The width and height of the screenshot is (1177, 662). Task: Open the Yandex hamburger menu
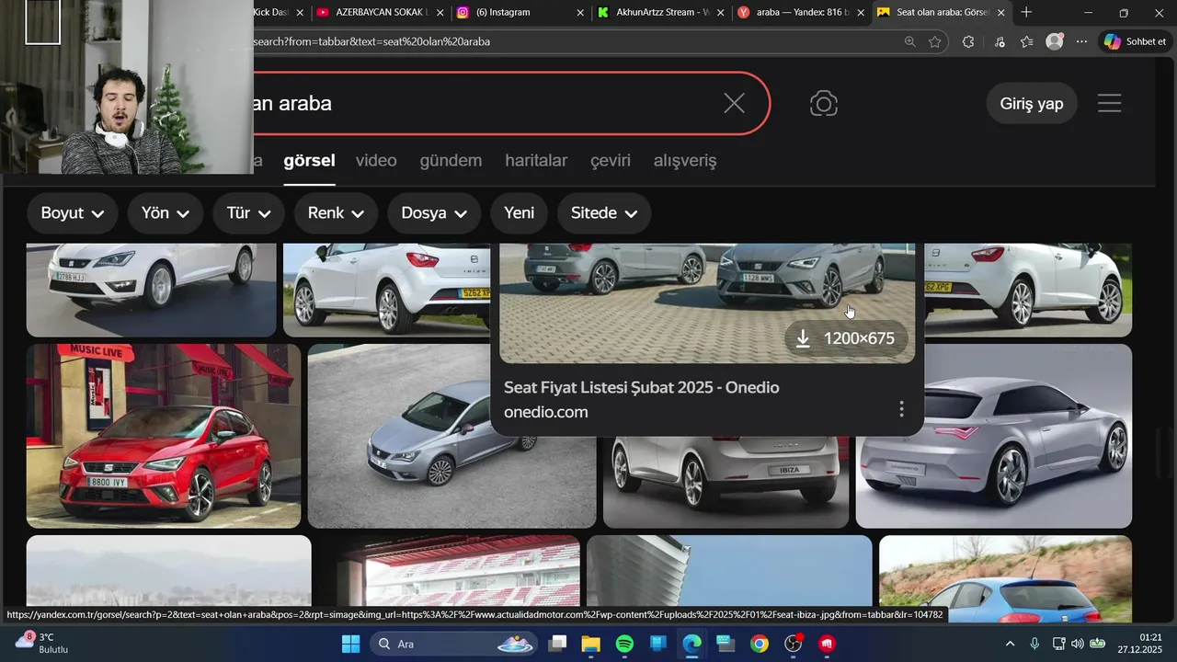1109,104
